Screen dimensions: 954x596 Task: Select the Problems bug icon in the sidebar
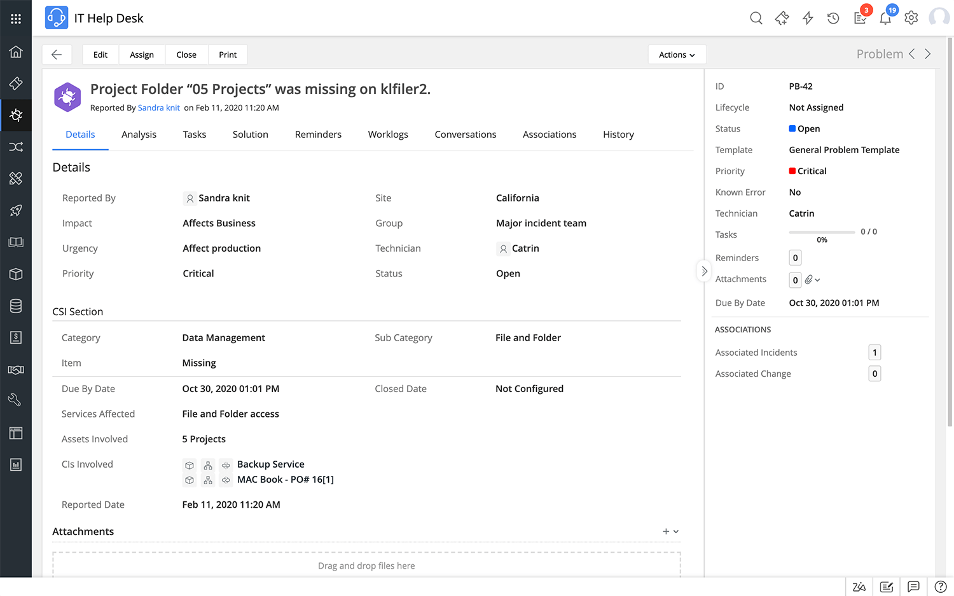coord(16,115)
